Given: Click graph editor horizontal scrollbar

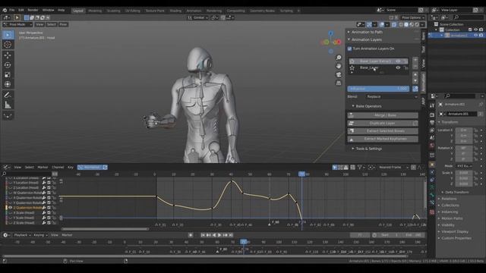Looking at the screenshot, I should click(x=105, y=229).
